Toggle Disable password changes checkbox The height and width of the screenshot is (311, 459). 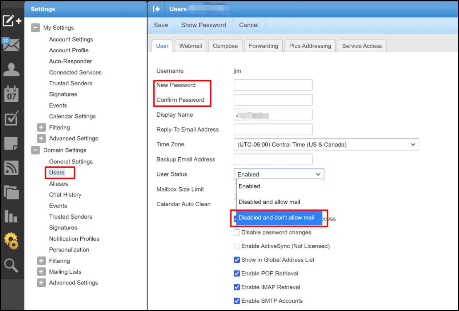click(x=237, y=232)
